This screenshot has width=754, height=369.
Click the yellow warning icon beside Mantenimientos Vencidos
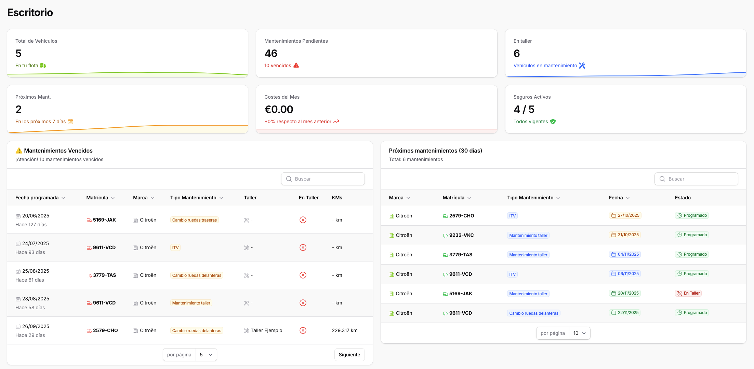point(19,151)
